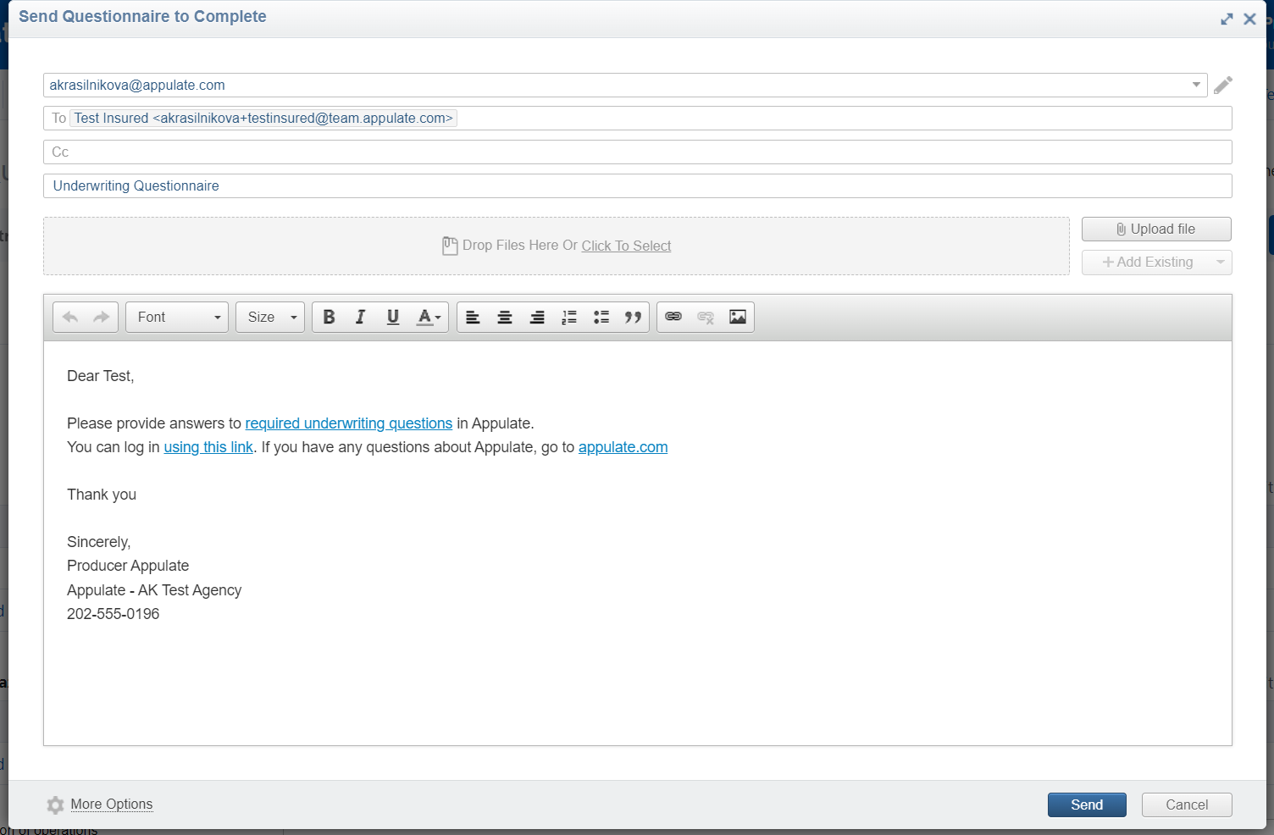Viewport: 1274px width, 835px height.
Task: Apply italic formatting
Action: tap(360, 317)
